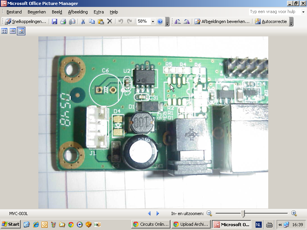This screenshot has height=230, width=307.
Task: Rotate the image right using toolbar icon
Action: click(x=187, y=21)
